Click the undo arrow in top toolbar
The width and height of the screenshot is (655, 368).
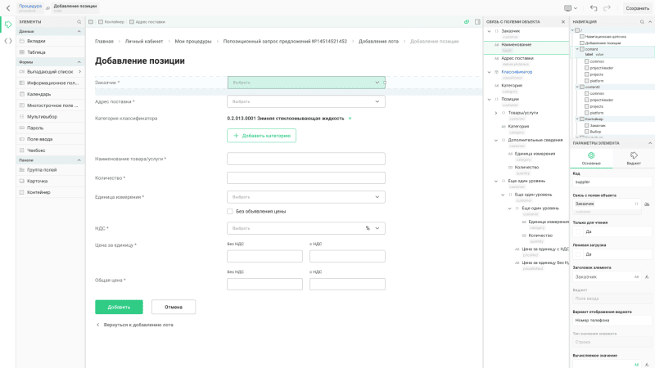(x=594, y=7)
